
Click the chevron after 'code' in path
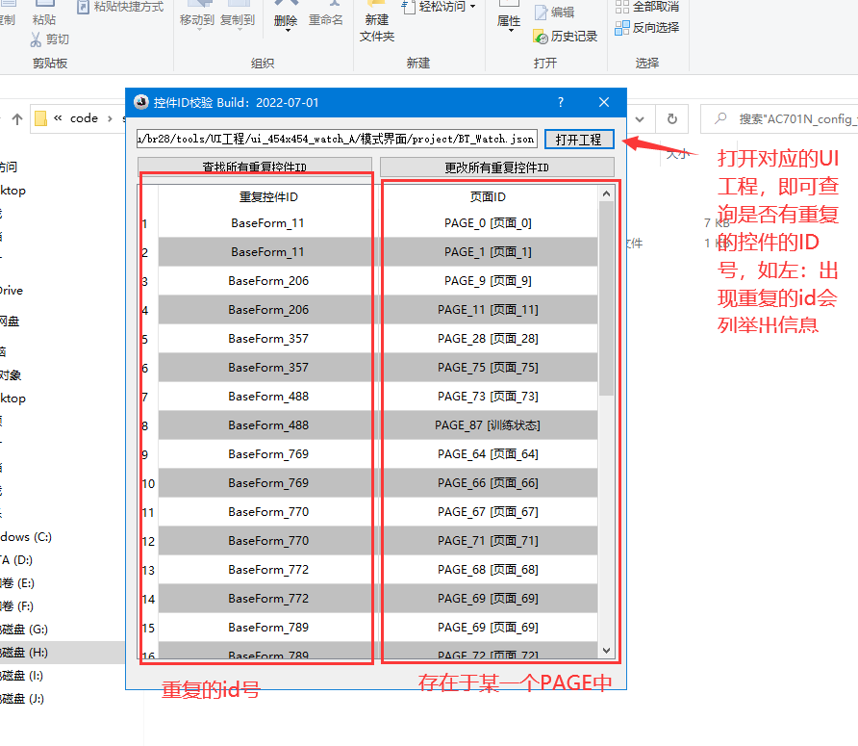click(110, 118)
